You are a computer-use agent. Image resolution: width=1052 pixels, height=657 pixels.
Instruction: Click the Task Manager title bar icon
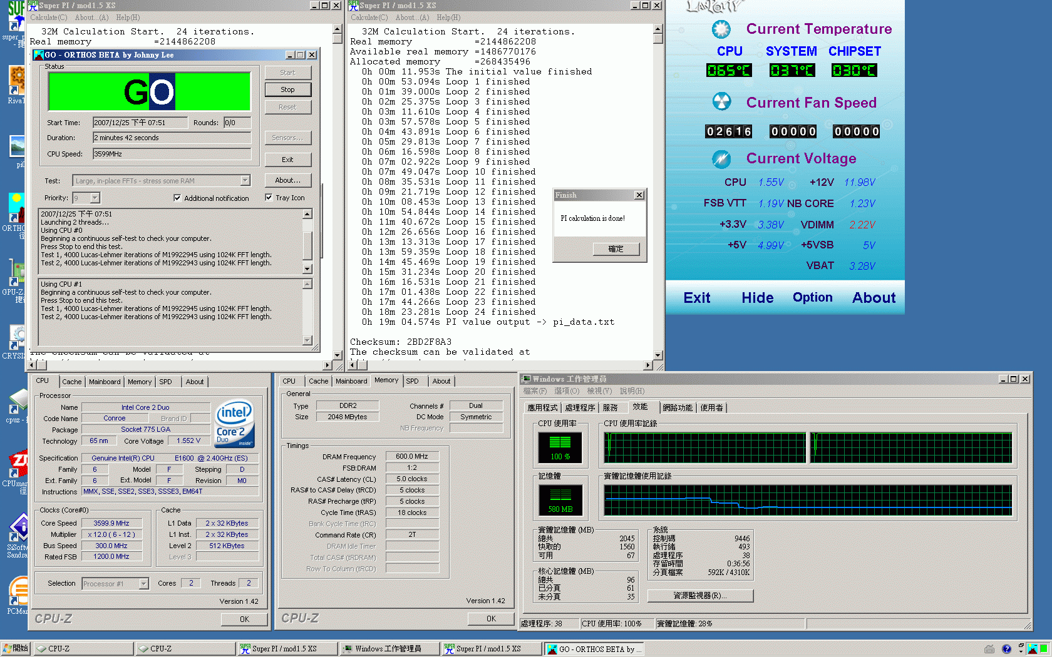click(527, 379)
